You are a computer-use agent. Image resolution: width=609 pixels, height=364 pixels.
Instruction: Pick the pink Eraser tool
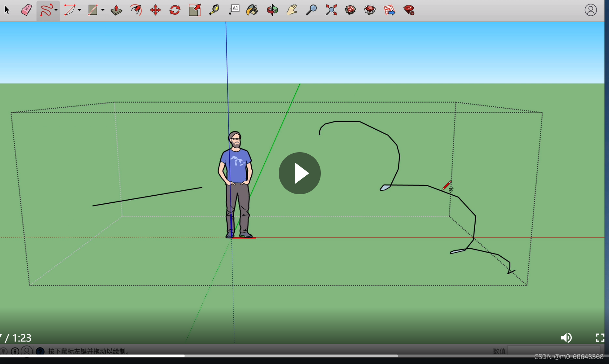(26, 10)
